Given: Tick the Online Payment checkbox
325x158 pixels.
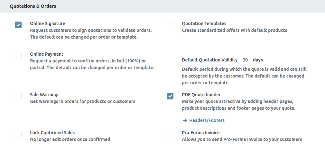Looking at the screenshot, I should pos(18,56).
